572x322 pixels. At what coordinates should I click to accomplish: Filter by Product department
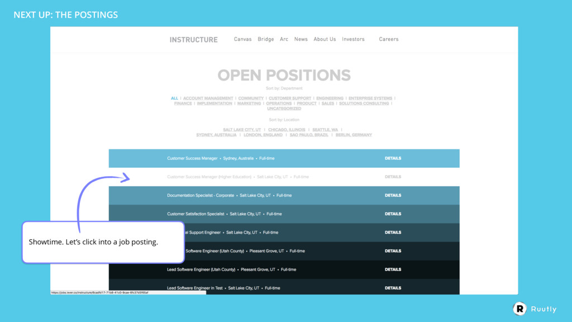[x=307, y=103]
